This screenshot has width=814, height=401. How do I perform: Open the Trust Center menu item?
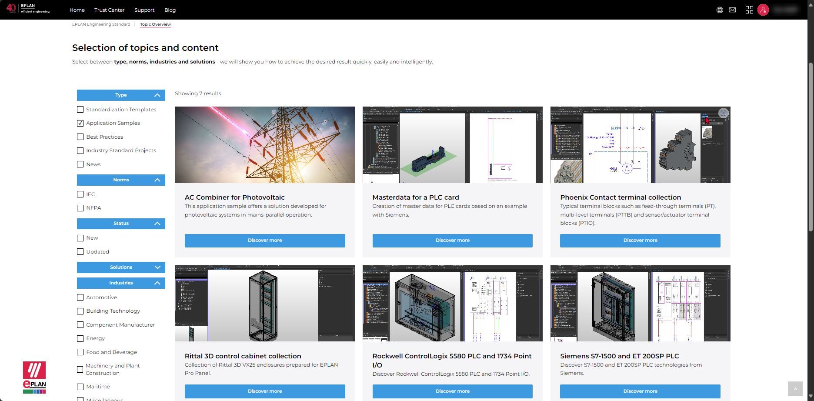click(109, 10)
